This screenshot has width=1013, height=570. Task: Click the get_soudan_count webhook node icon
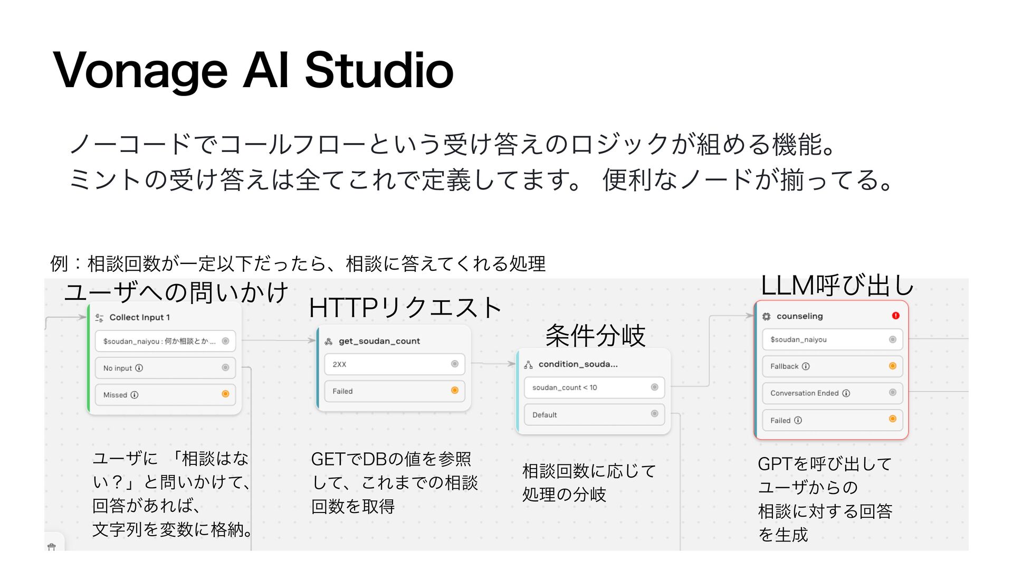pos(328,341)
